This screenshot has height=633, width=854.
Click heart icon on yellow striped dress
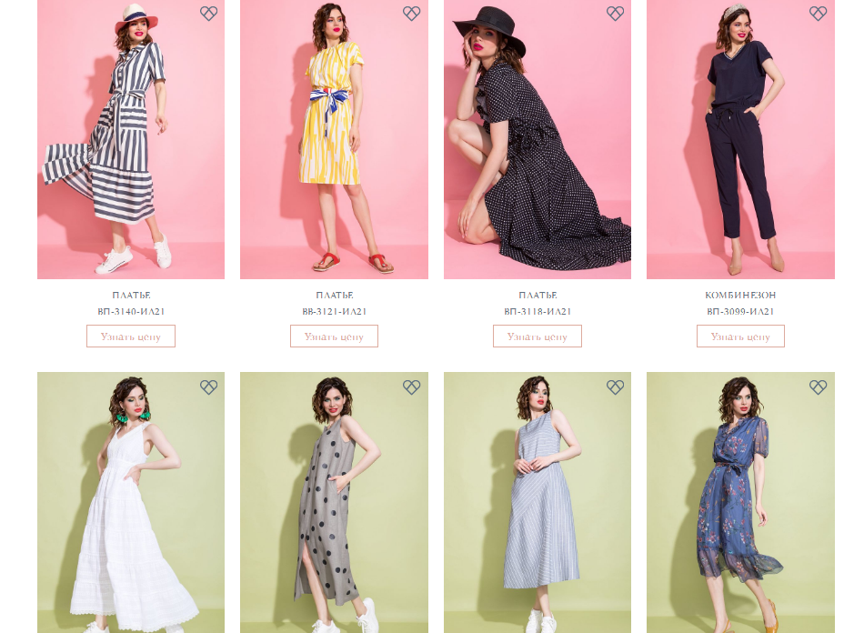click(x=412, y=14)
